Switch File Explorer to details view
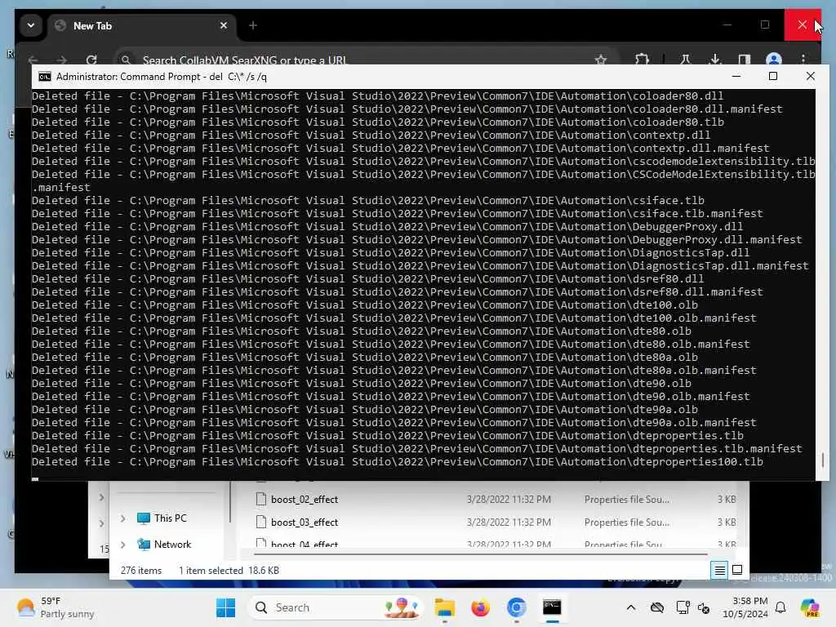 pos(719,571)
